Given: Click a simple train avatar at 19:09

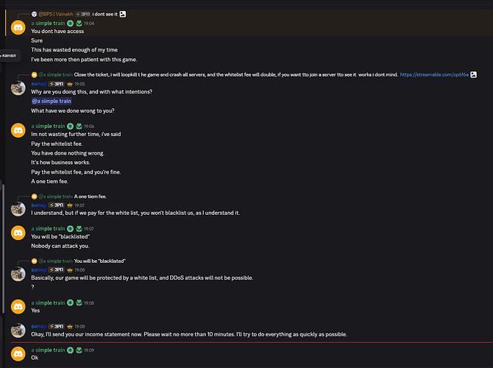Looking at the screenshot, I should point(18,354).
